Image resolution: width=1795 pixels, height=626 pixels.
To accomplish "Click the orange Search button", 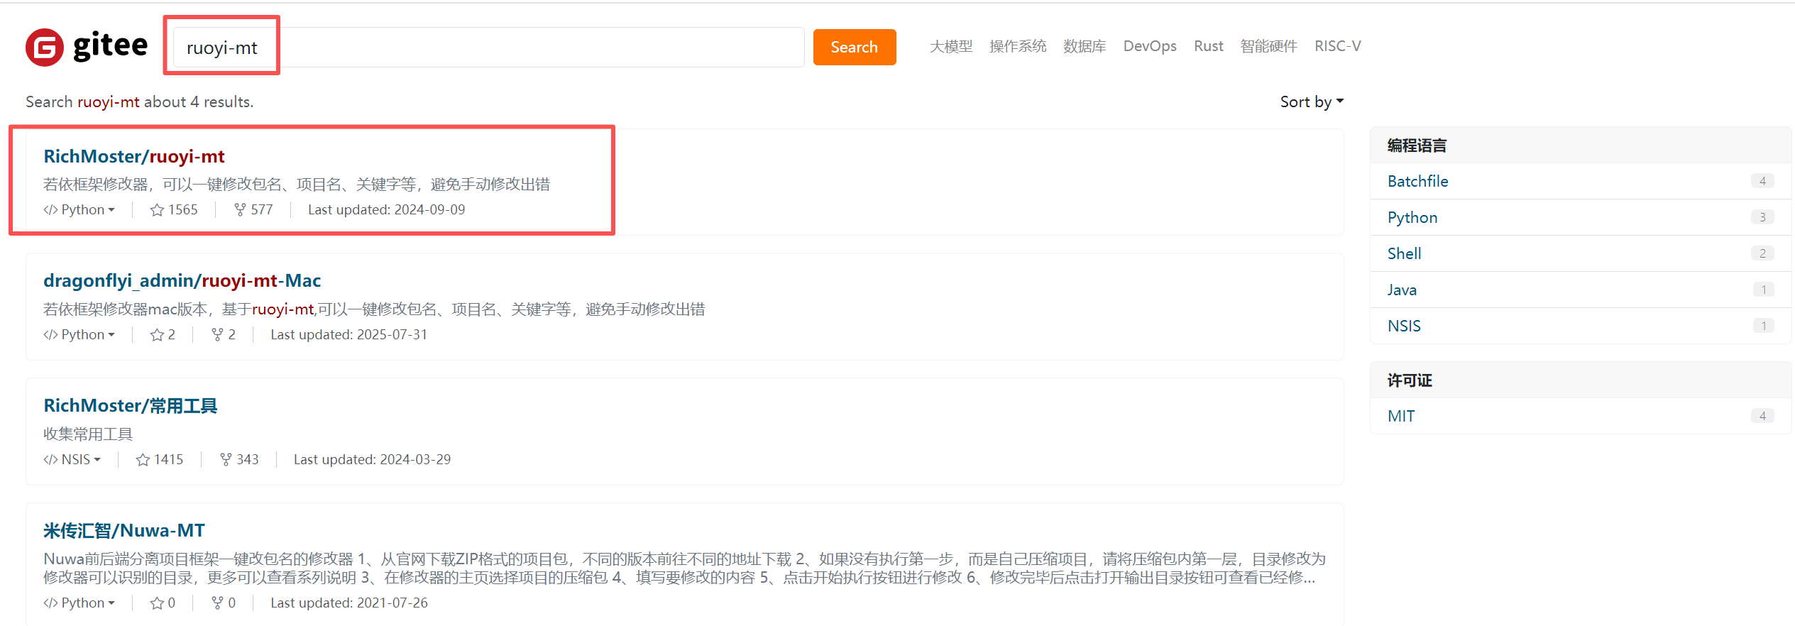I will [x=855, y=47].
